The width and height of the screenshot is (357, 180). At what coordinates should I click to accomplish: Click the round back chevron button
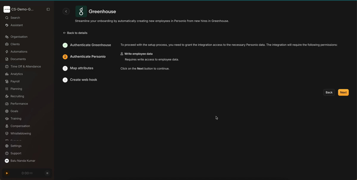point(66,11)
